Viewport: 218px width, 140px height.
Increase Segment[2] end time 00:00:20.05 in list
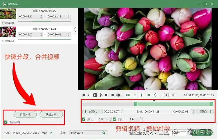(x=69, y=33)
